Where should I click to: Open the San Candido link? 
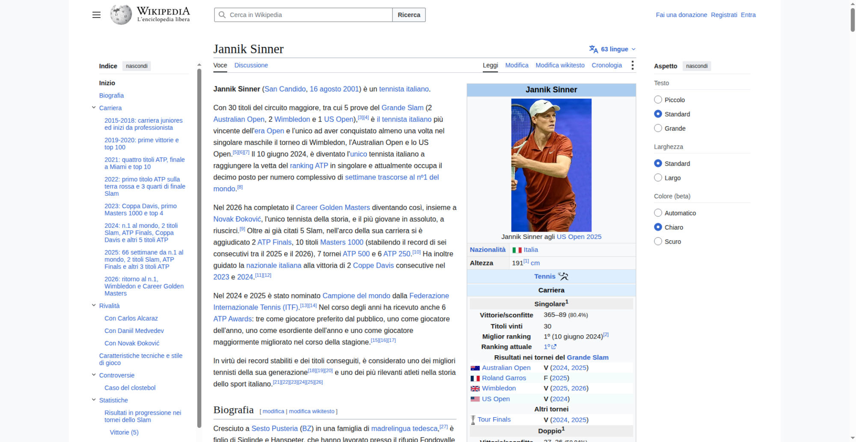point(285,89)
